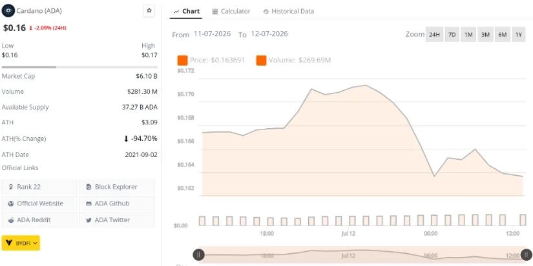Set chart zoom to 7D
Image resolution: width=533 pixels, height=266 pixels.
(452, 35)
